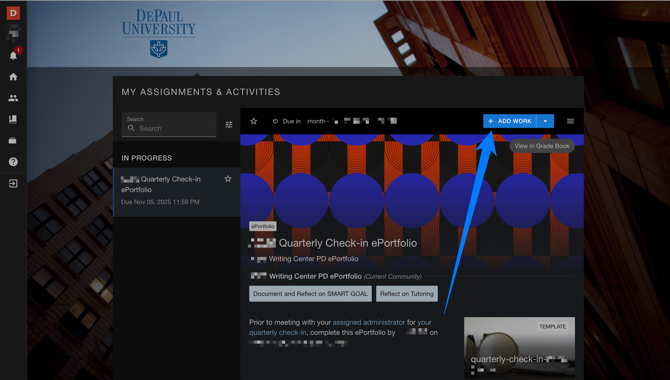Click the Add Work button
The width and height of the screenshot is (670, 380).
510,121
